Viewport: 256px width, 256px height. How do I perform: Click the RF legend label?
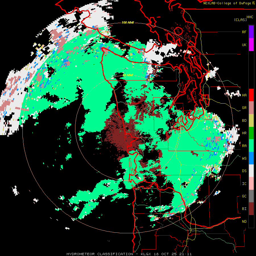[244, 32]
